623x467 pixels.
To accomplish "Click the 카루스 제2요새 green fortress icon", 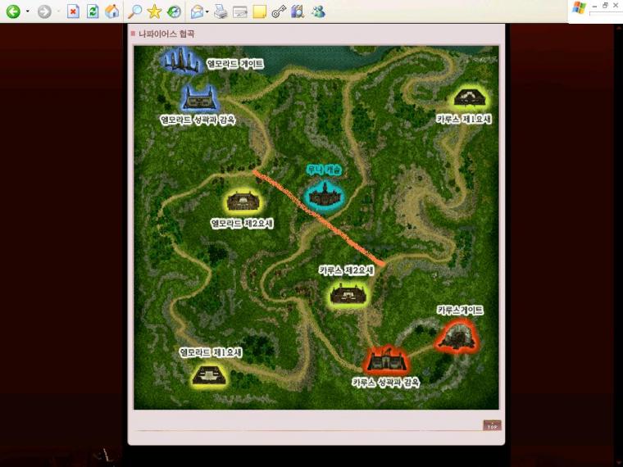I will tap(350, 294).
